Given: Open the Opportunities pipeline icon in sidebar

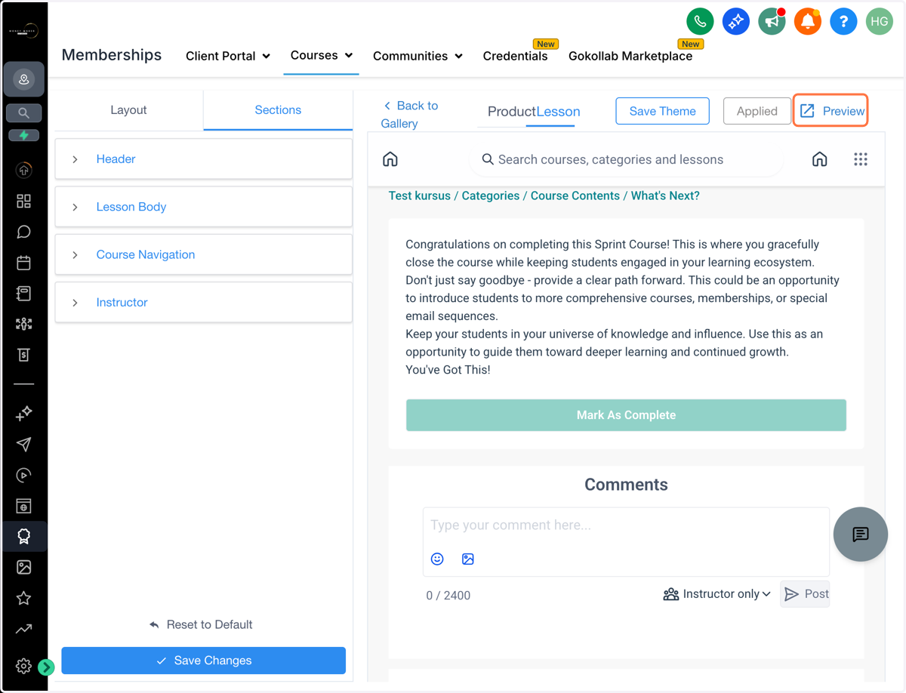Looking at the screenshot, I should coord(23,324).
